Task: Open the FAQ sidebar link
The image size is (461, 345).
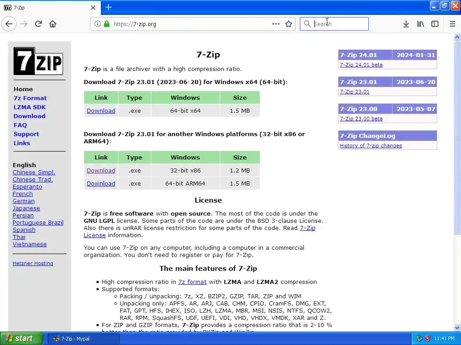Action: (20, 125)
